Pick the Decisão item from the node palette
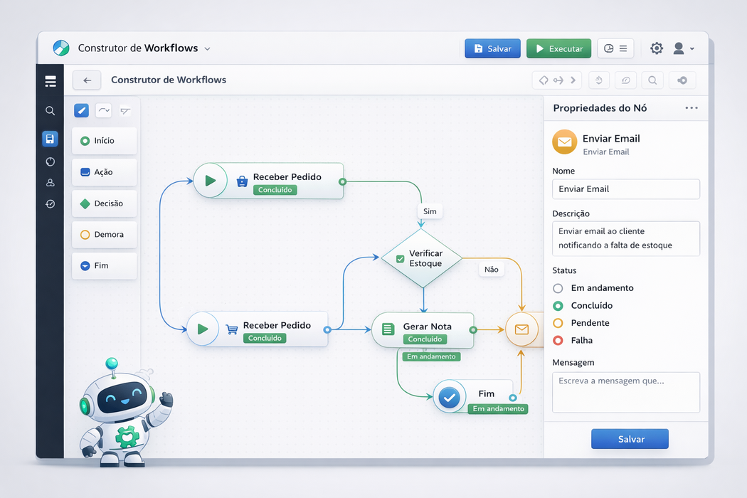Image resolution: width=747 pixels, height=498 pixels. pos(104,203)
